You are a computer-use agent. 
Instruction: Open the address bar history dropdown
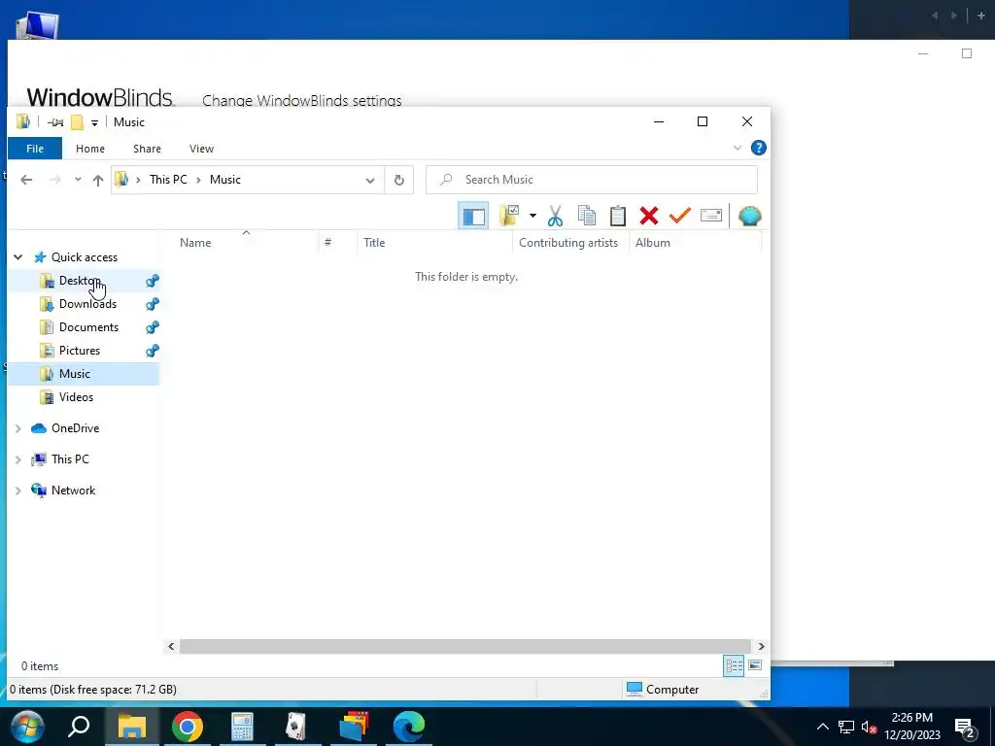370,180
